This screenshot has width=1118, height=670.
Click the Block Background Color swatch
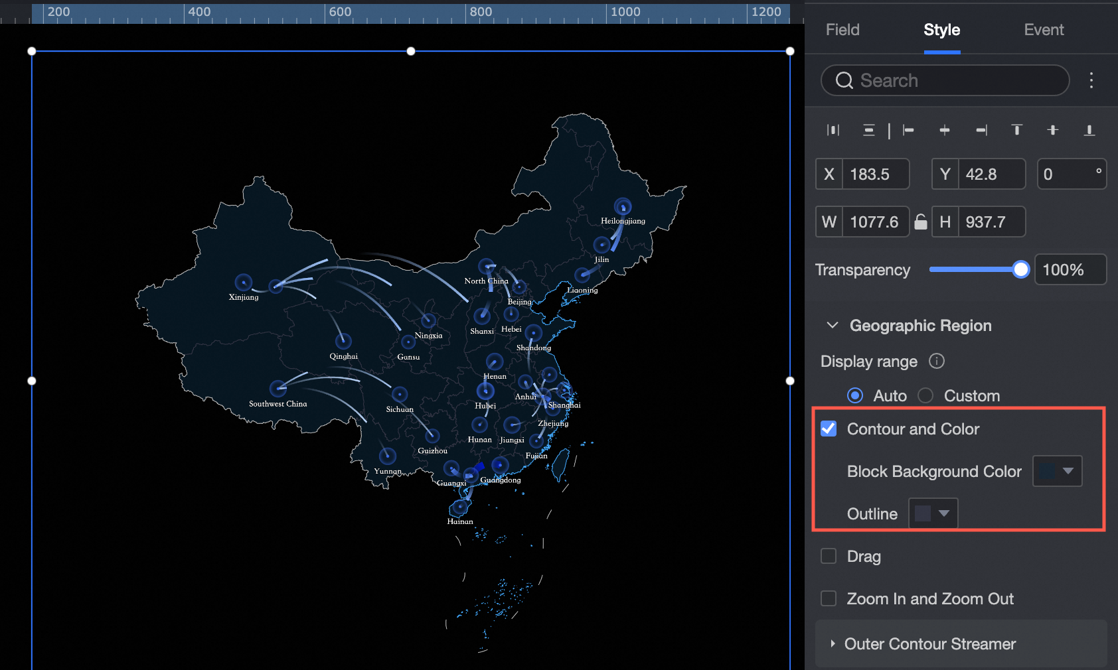pos(1048,471)
